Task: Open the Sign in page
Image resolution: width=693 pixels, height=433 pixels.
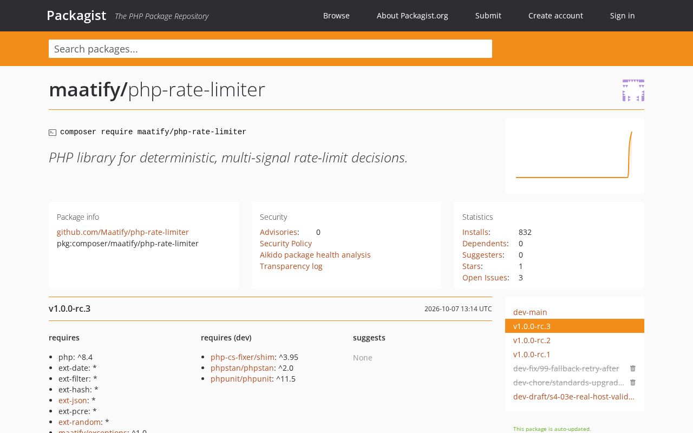Action: [x=622, y=16]
